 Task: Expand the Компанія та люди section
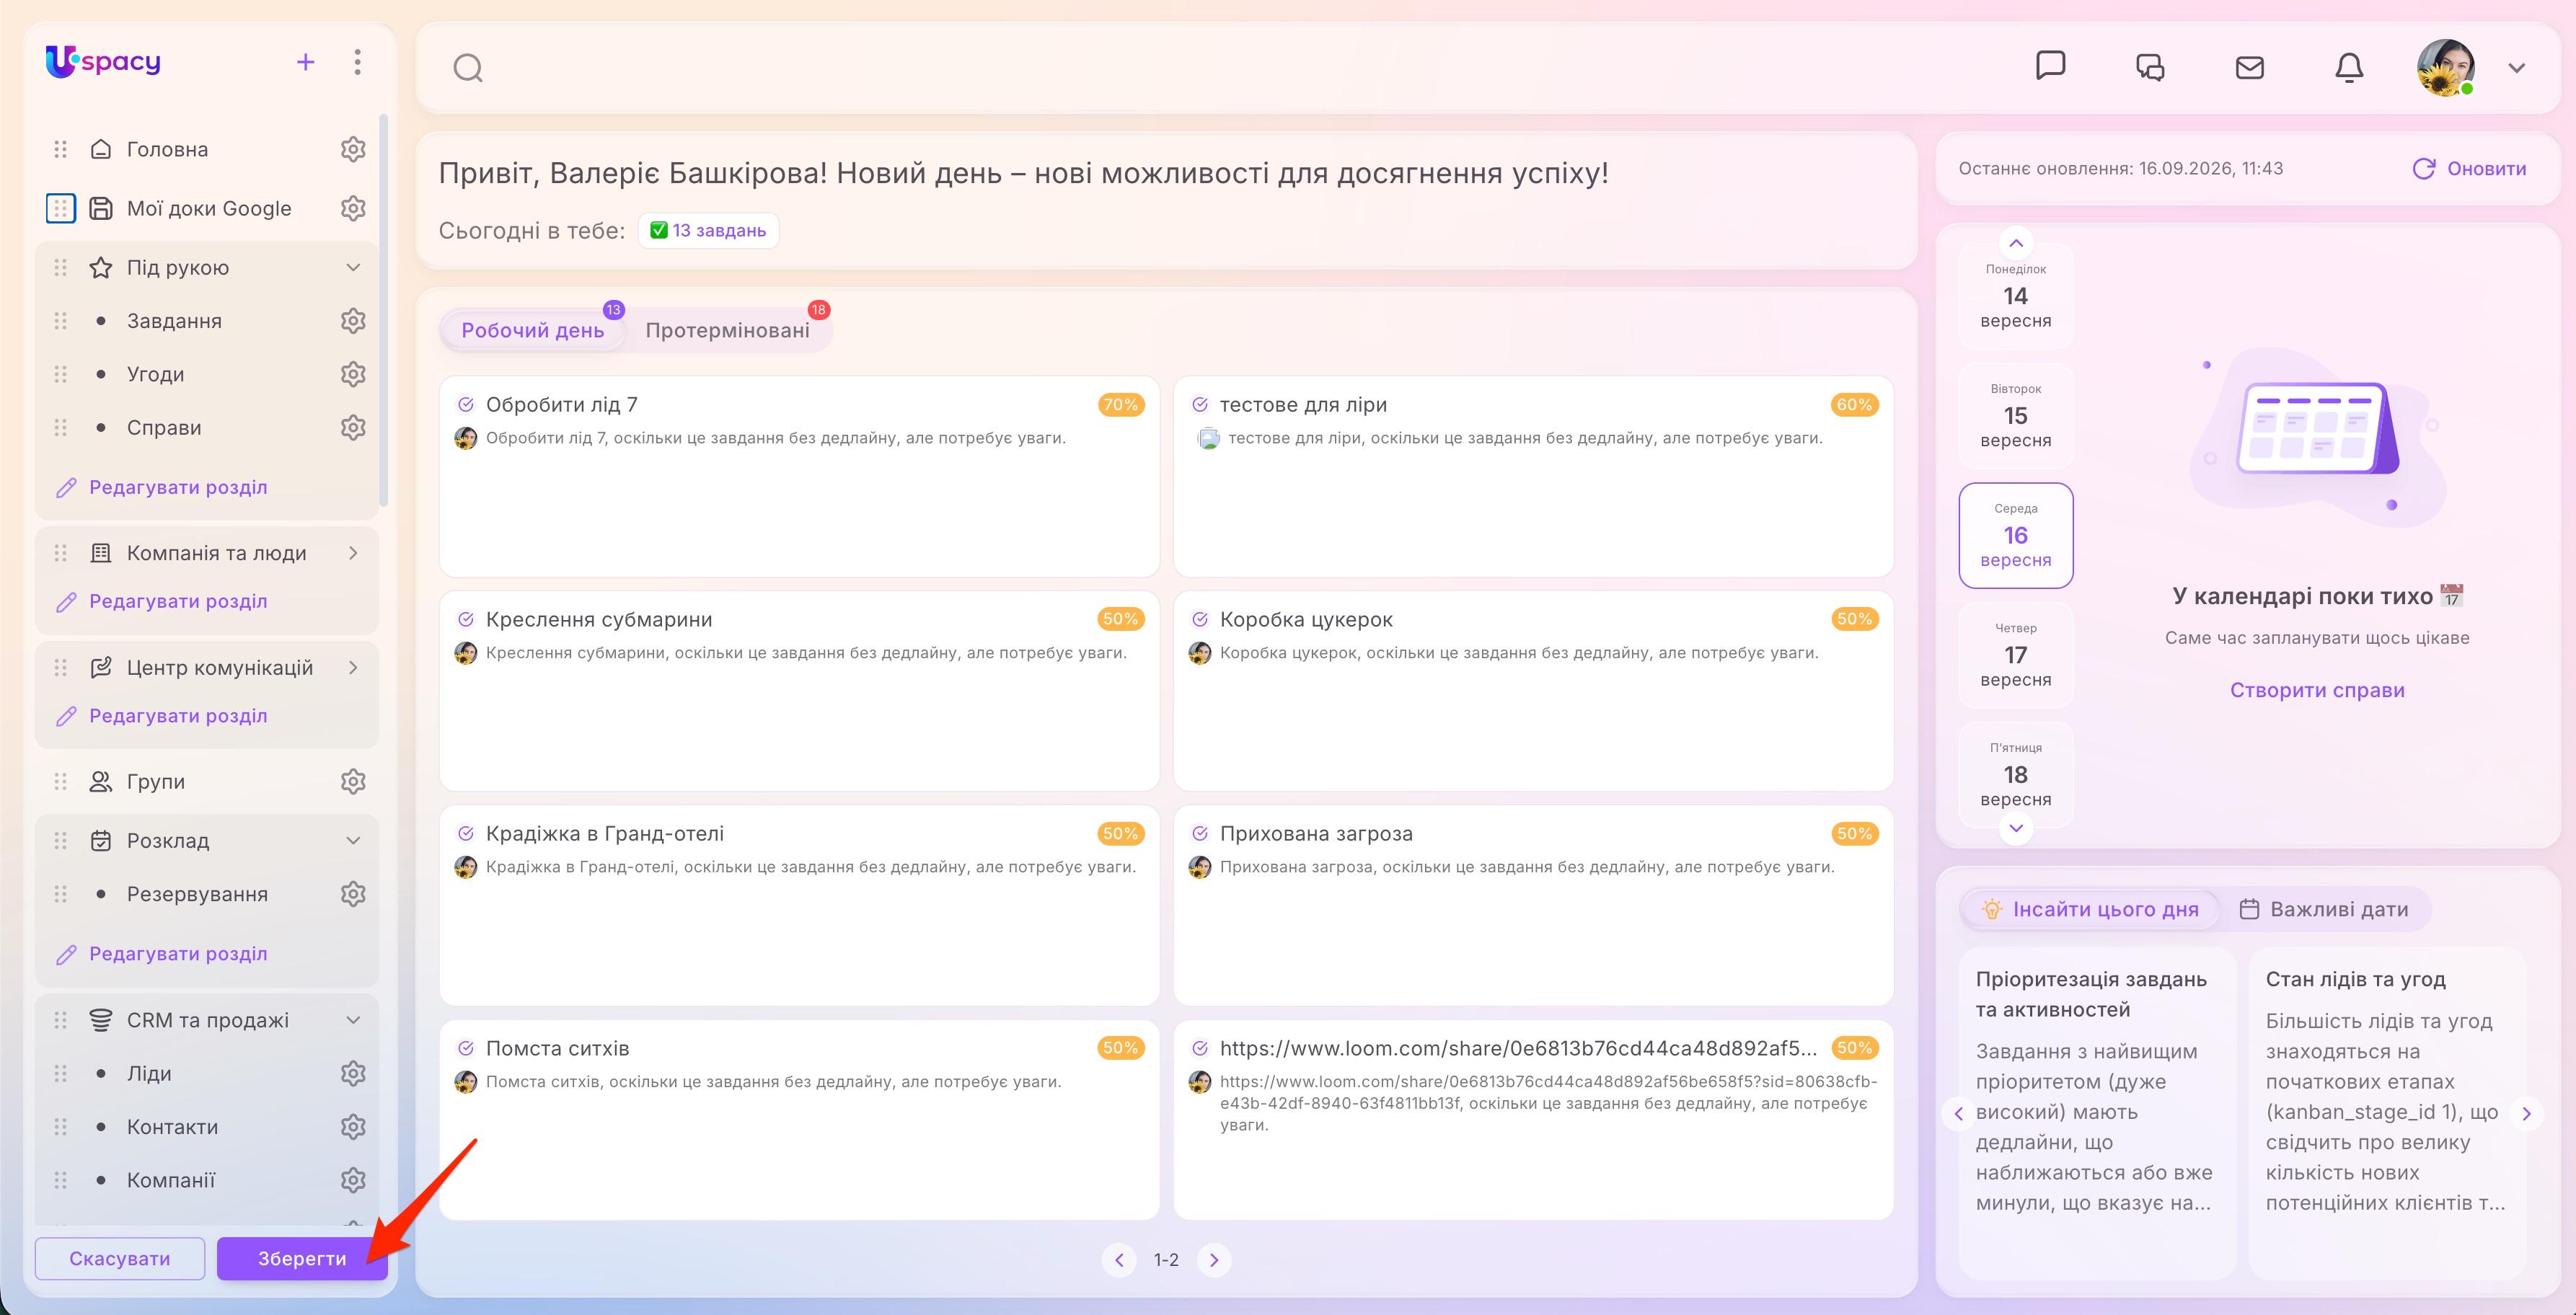point(353,553)
